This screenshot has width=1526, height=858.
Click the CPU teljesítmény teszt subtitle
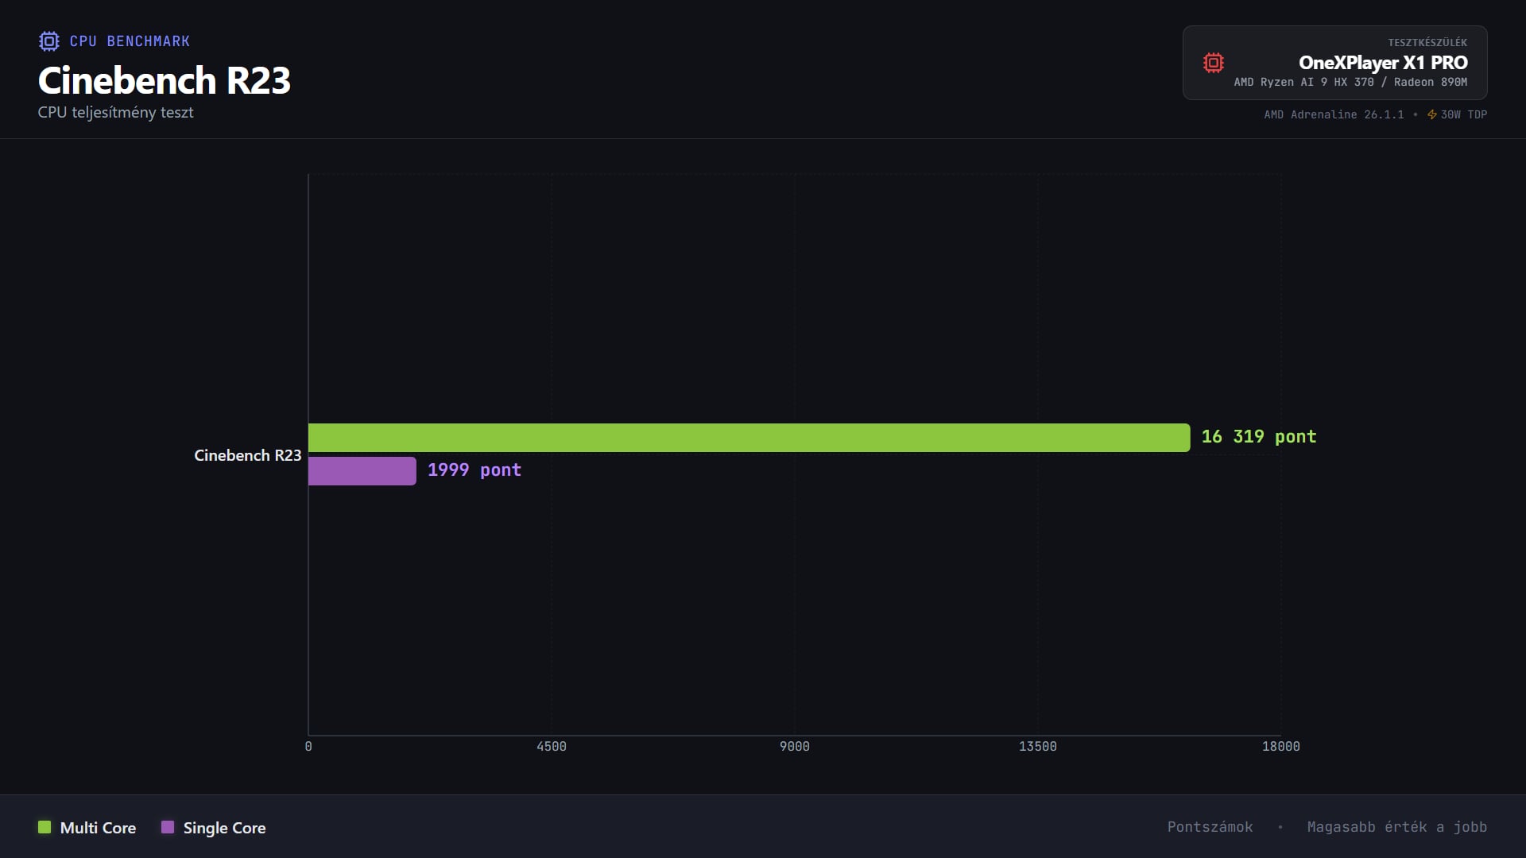tap(116, 113)
